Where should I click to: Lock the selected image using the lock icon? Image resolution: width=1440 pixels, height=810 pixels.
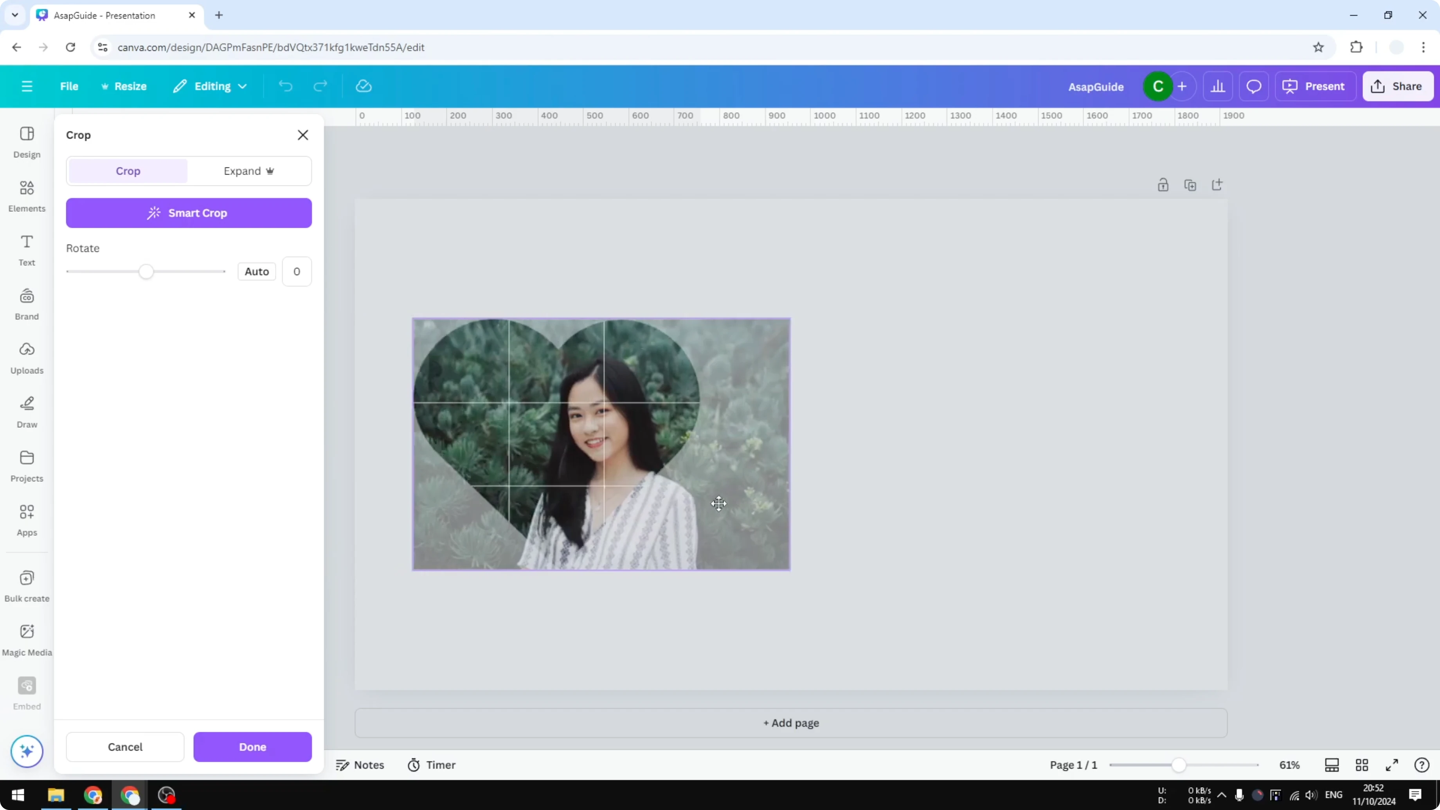(1163, 184)
